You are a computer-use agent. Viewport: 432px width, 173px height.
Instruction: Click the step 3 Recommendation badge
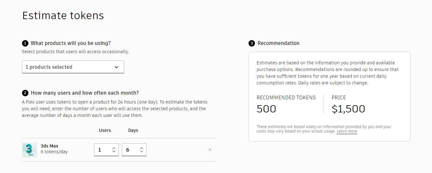coord(252,43)
